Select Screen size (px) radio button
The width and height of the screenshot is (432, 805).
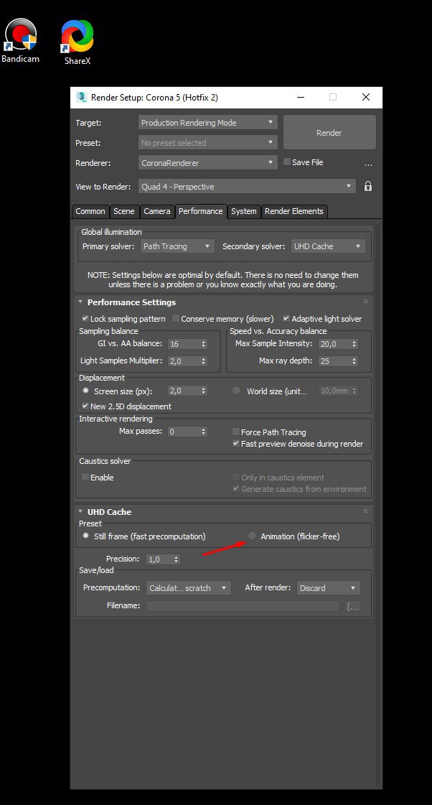click(85, 391)
